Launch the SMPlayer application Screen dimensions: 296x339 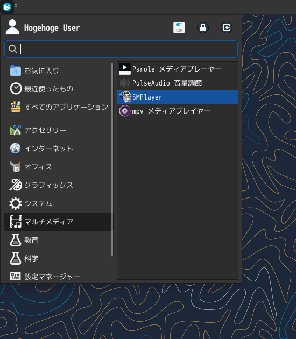click(178, 97)
